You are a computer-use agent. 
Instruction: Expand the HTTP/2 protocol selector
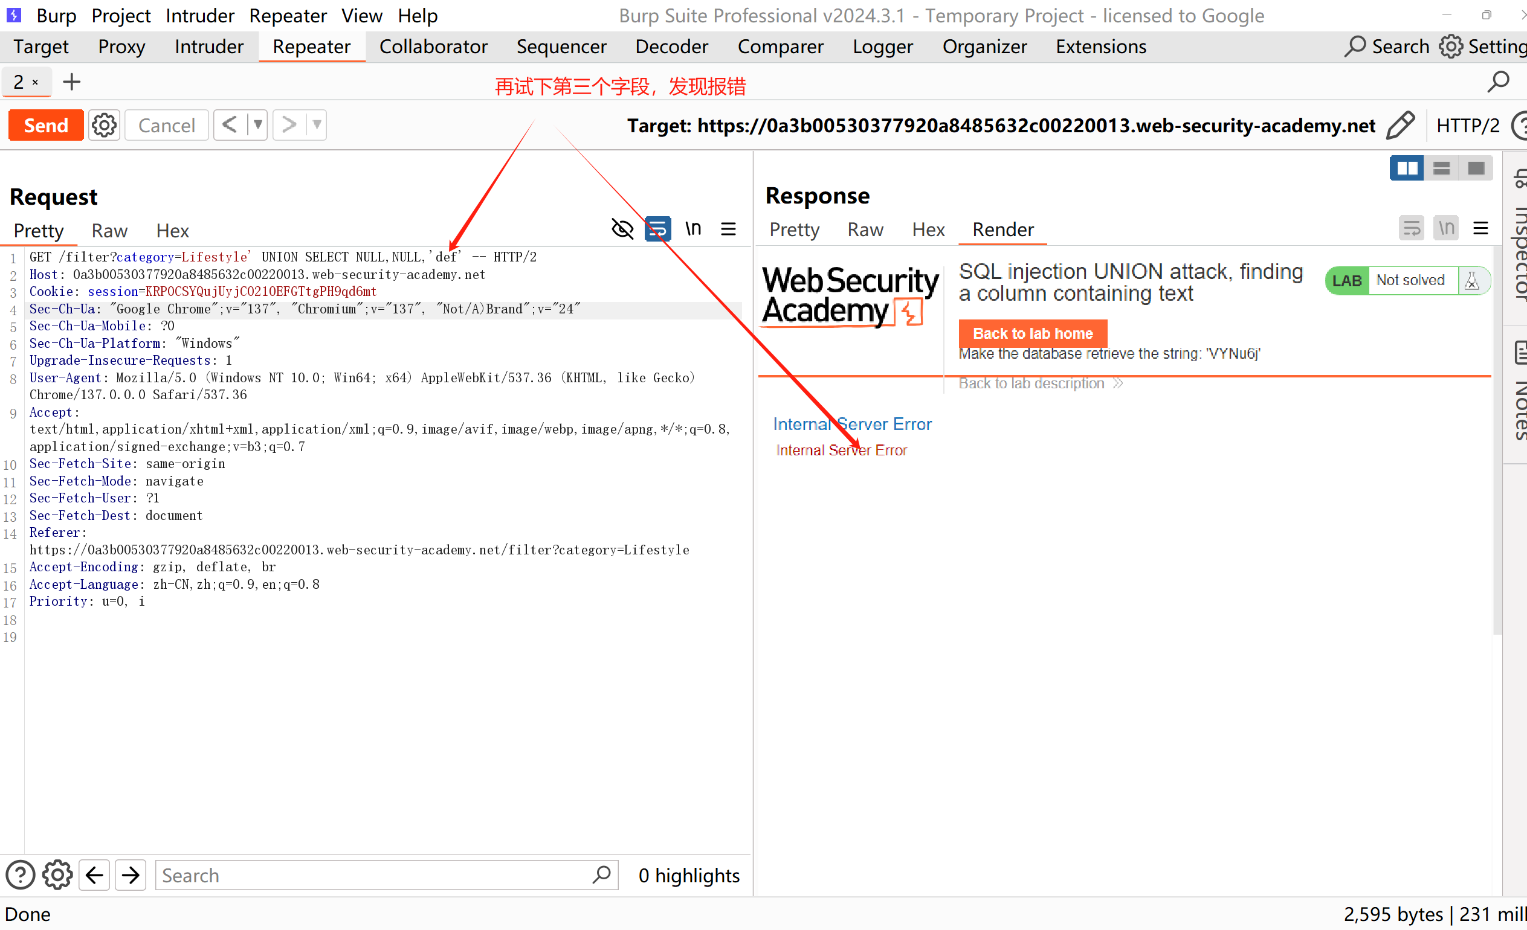1467,126
